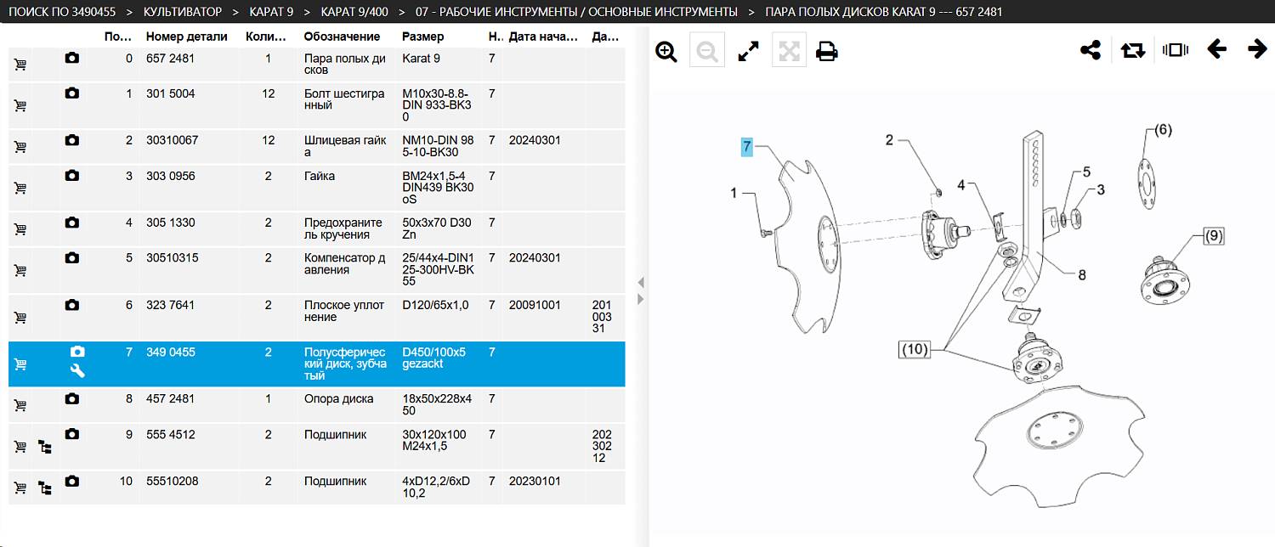This screenshot has height=547, width=1275.
Task: Open the ПОИСК ПО 3490455 breadcrumb
Action: [62, 12]
